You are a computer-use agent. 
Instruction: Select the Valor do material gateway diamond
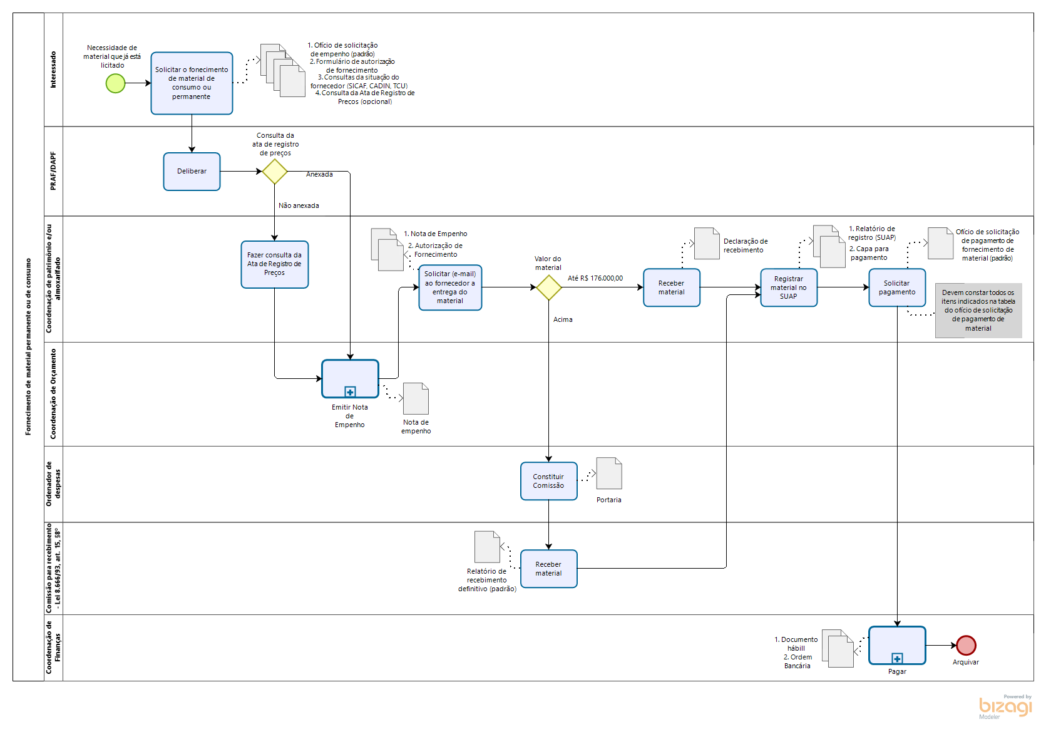click(x=548, y=287)
